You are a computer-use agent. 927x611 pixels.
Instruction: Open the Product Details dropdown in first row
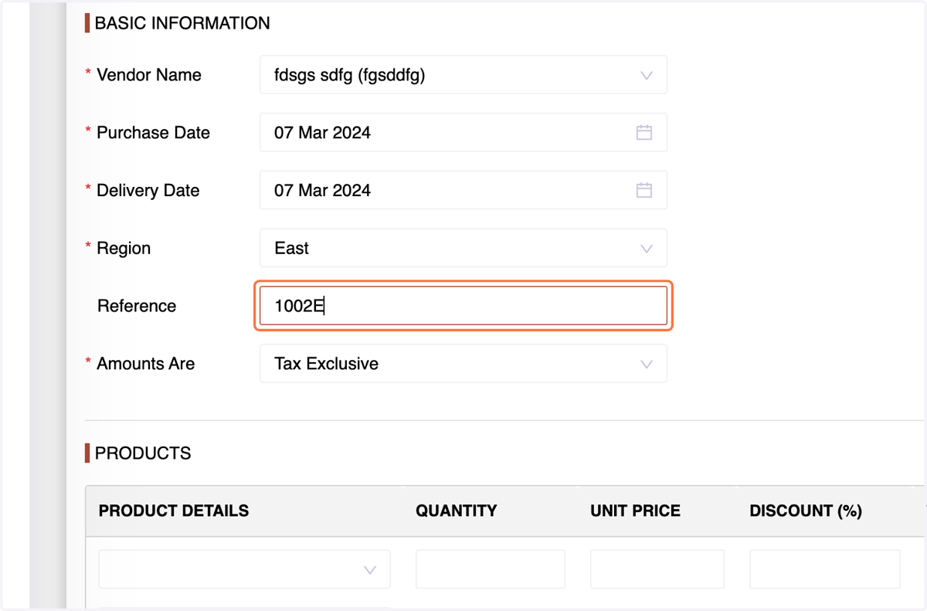(244, 569)
